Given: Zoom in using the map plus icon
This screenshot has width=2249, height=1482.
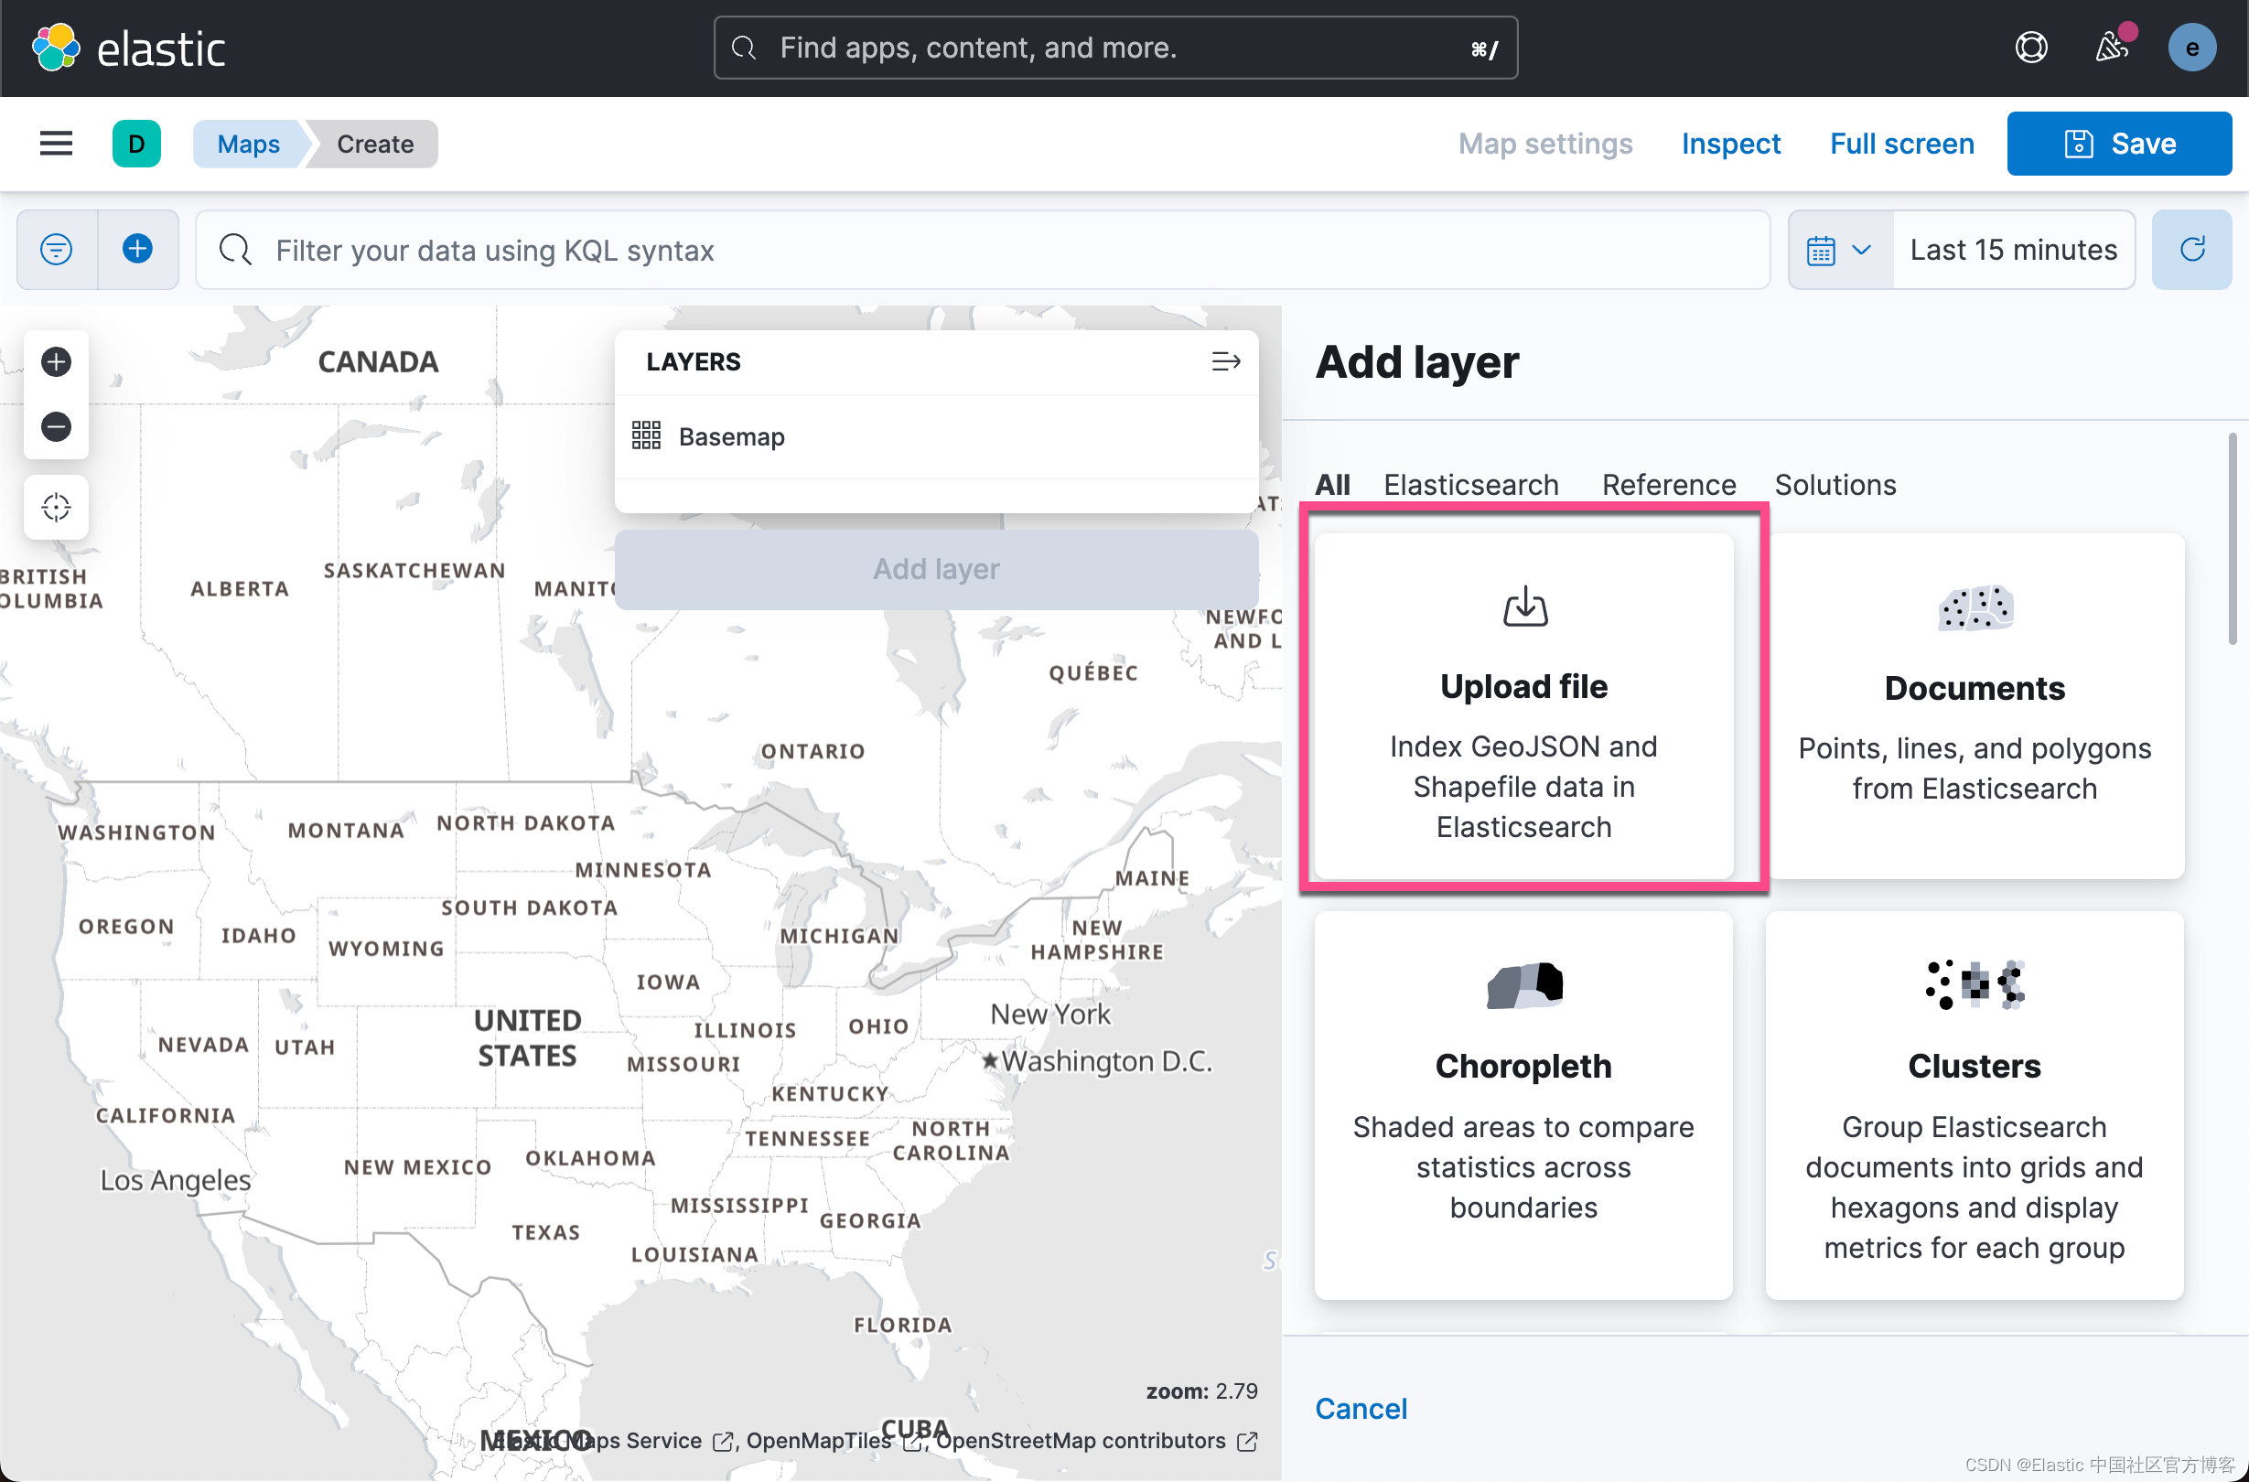Looking at the screenshot, I should point(56,361).
